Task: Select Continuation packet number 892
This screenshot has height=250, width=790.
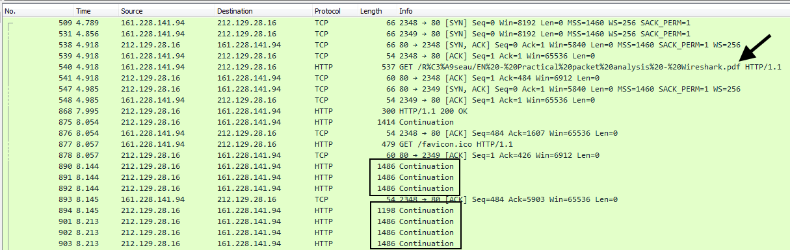Action: coord(395,188)
